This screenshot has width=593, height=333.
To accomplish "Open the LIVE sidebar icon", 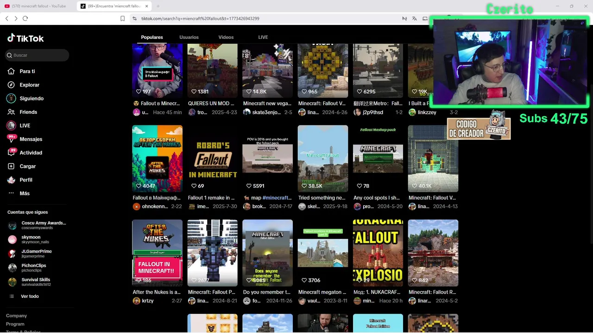I will [11, 125].
